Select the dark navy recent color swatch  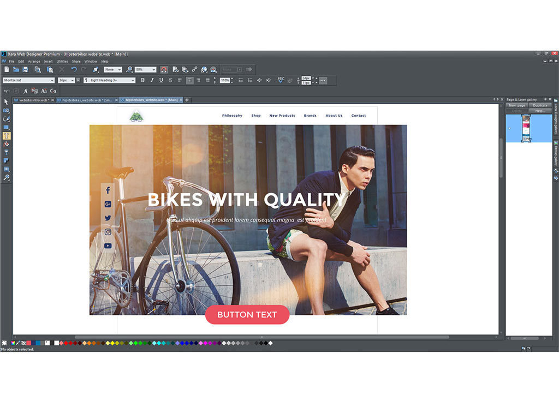pyautogui.click(x=33, y=343)
